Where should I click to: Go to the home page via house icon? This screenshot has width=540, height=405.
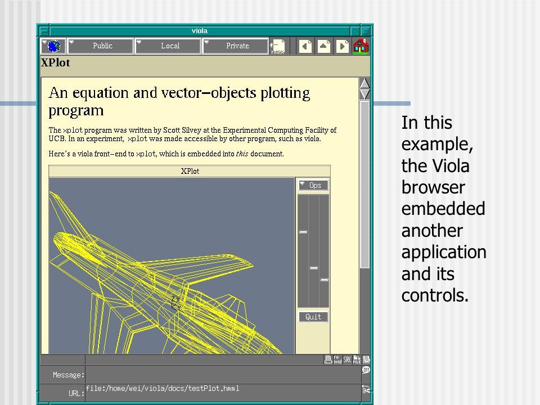361,46
